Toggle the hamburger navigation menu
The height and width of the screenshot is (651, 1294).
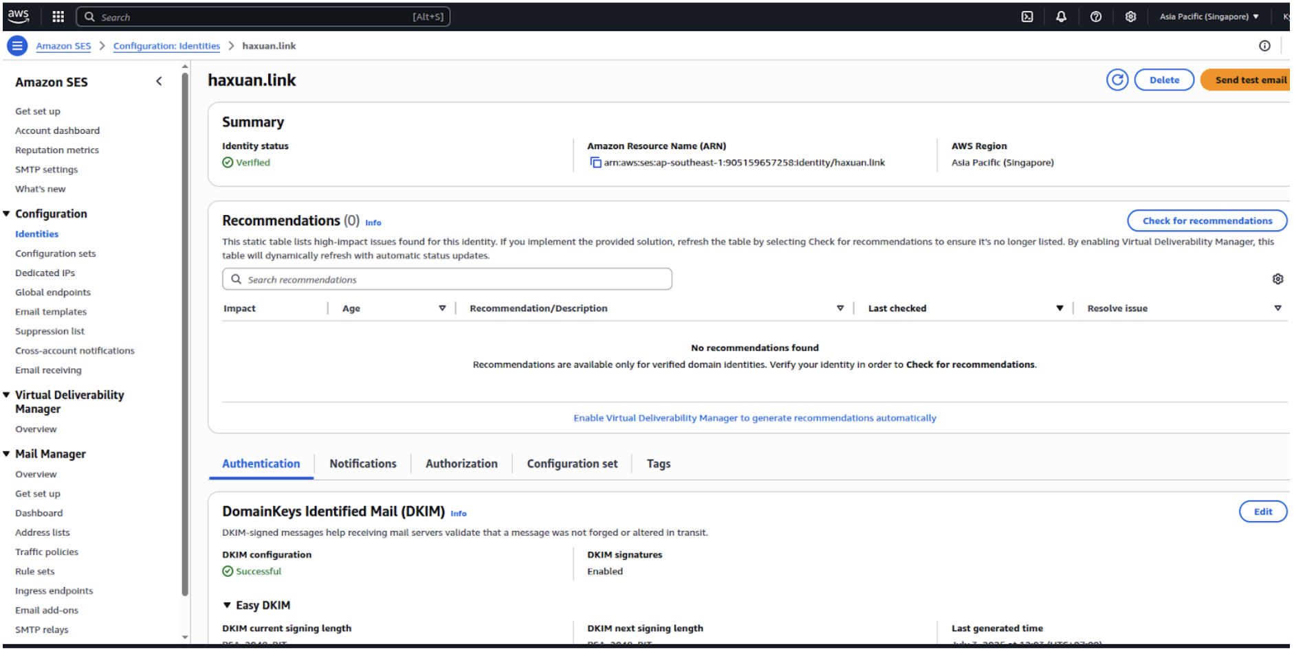17,46
